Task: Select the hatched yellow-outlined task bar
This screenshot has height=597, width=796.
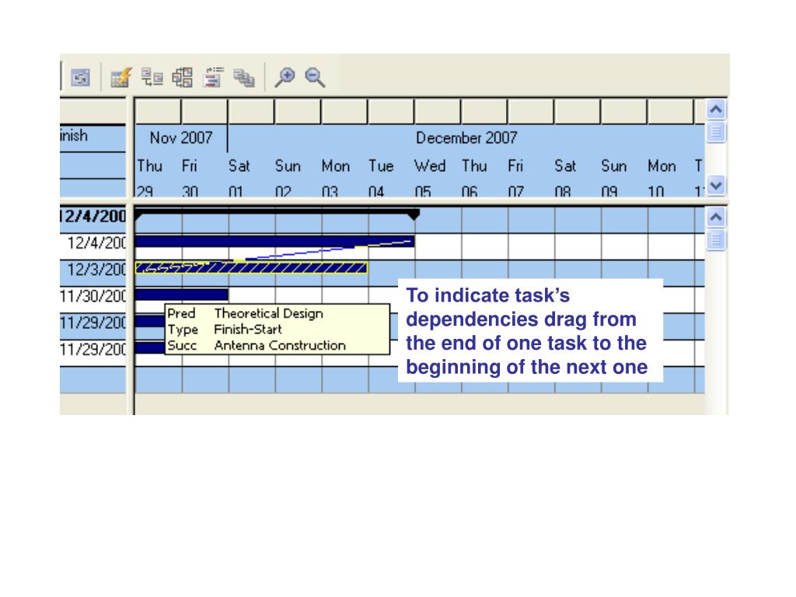Action: [251, 267]
